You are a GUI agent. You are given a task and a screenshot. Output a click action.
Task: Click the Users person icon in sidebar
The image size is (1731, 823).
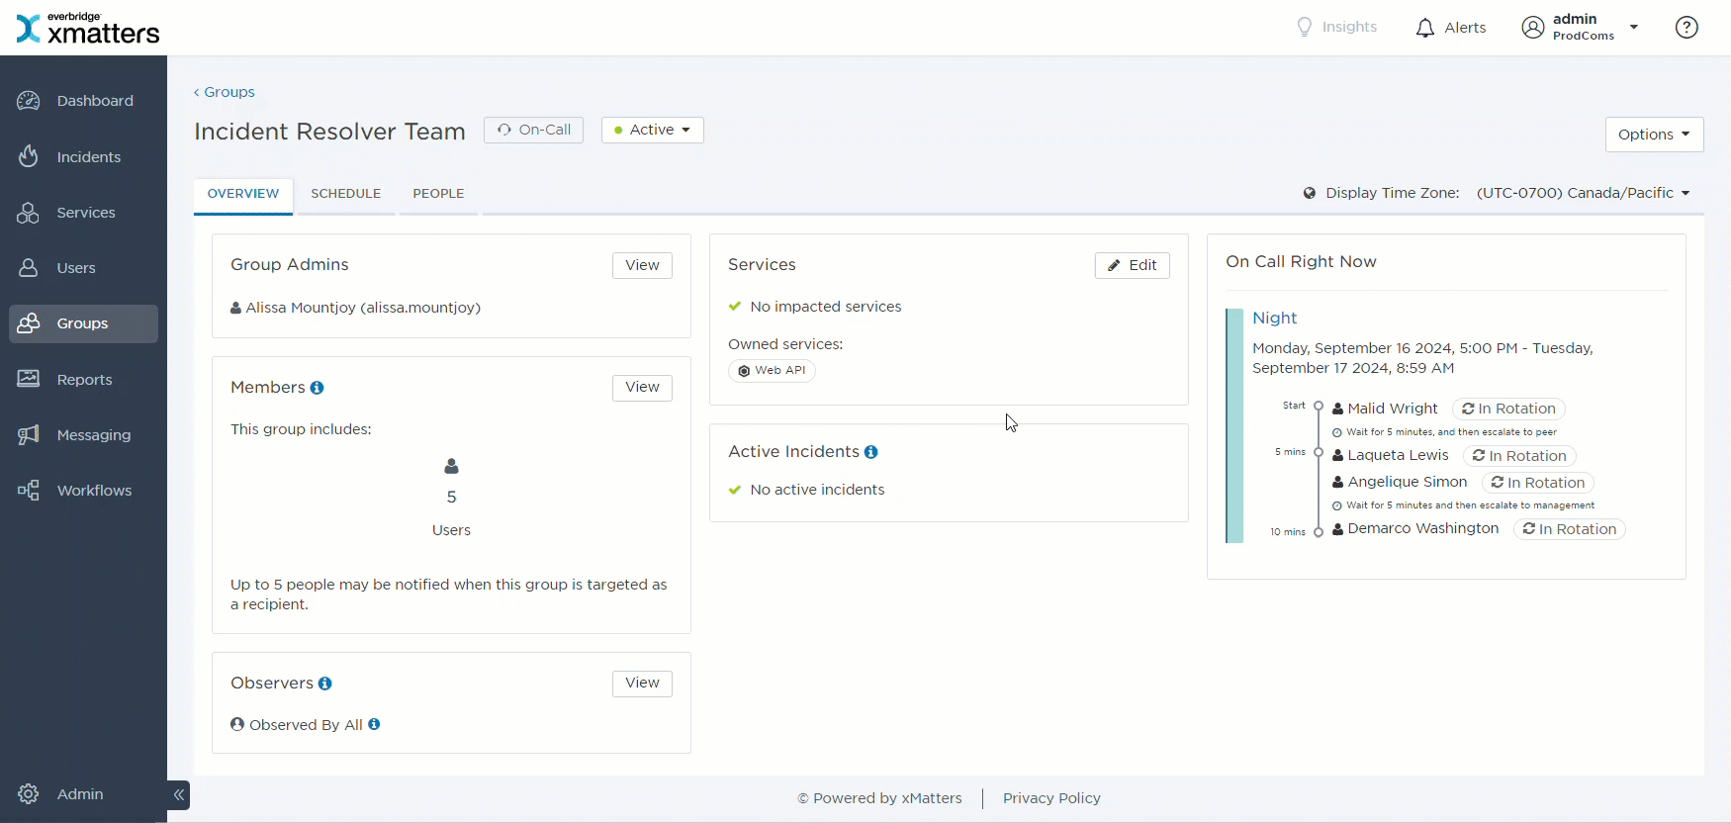(x=29, y=268)
